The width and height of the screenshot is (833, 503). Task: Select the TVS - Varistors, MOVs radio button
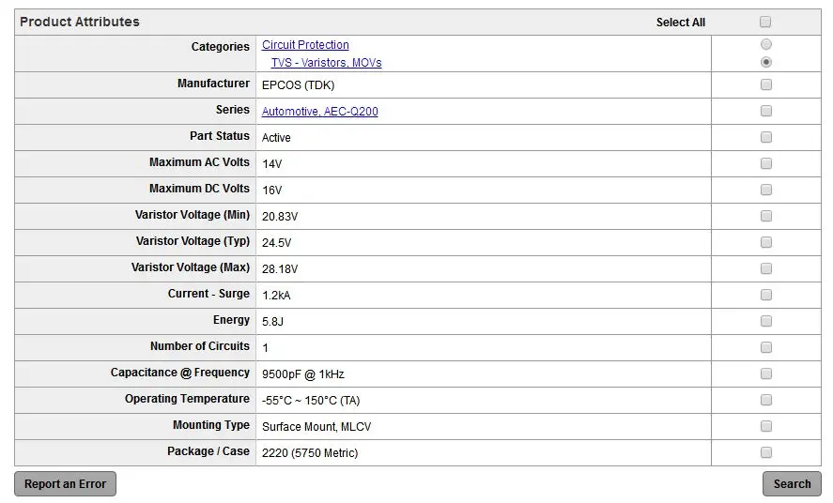click(766, 62)
